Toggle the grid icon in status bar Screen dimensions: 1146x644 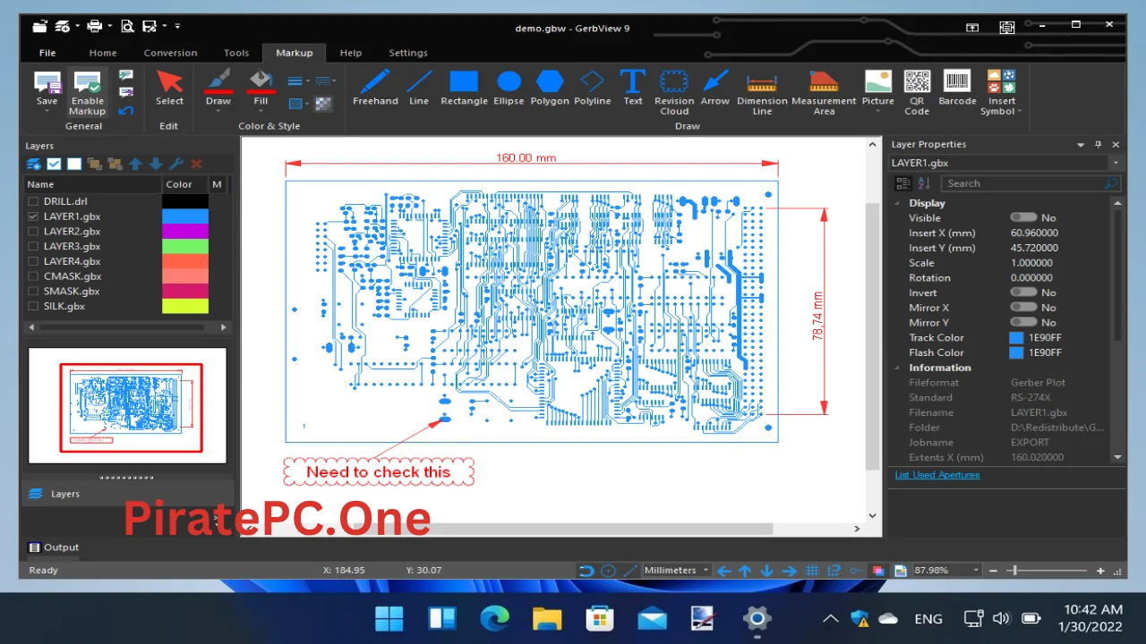pyautogui.click(x=812, y=571)
